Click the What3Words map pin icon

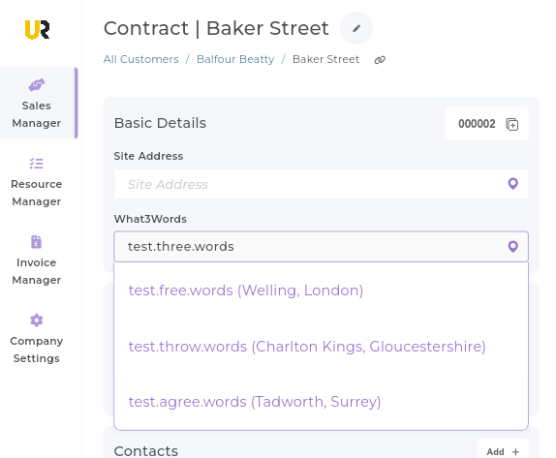[512, 246]
